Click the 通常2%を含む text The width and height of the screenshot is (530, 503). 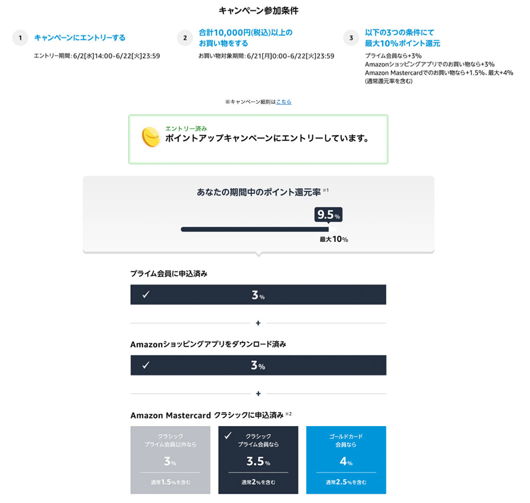(258, 482)
